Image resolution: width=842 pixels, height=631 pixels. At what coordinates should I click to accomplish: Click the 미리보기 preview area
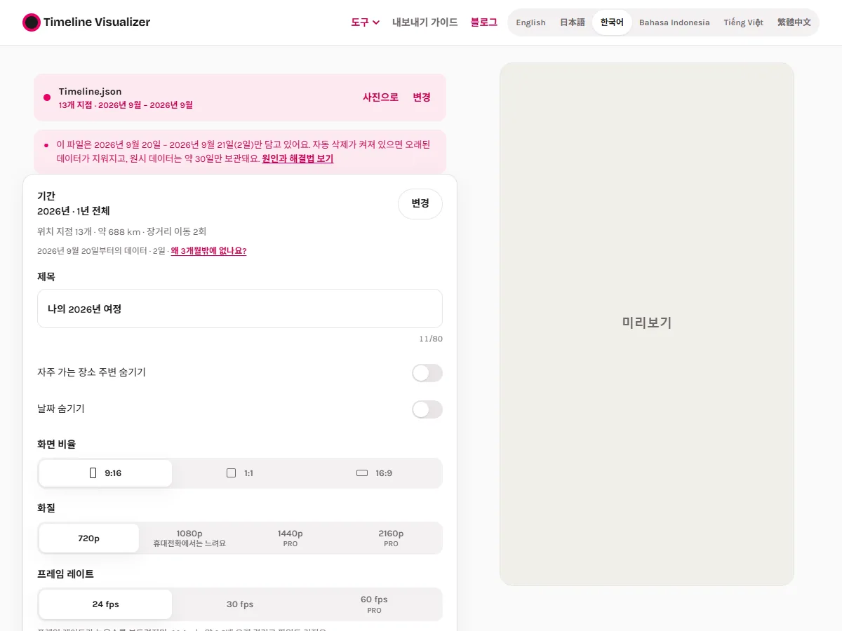(647, 324)
